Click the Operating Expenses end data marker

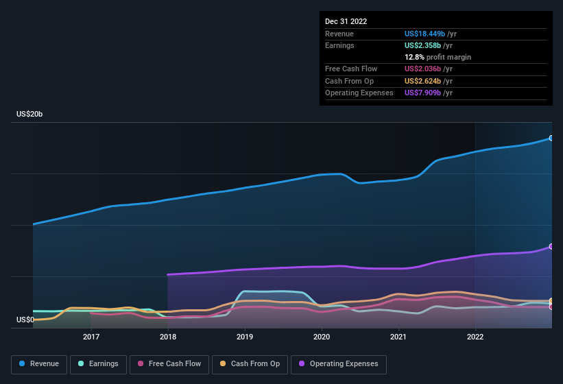[551, 247]
